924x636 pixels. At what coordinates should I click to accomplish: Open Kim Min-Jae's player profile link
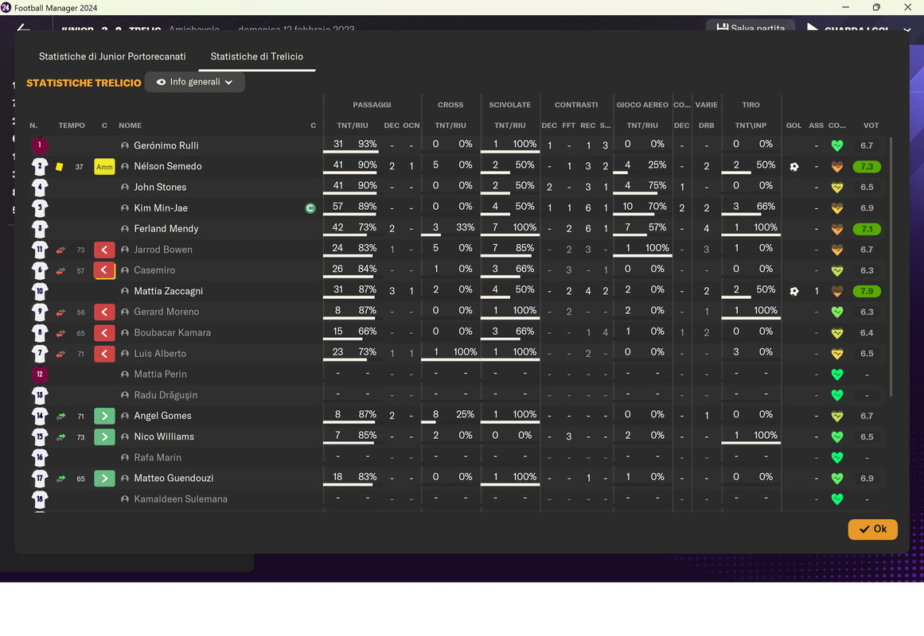pos(160,207)
